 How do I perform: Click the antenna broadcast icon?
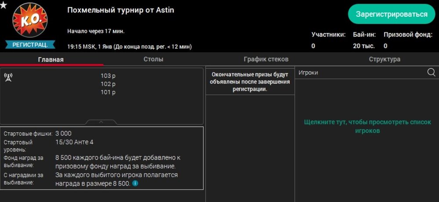(x=8, y=78)
